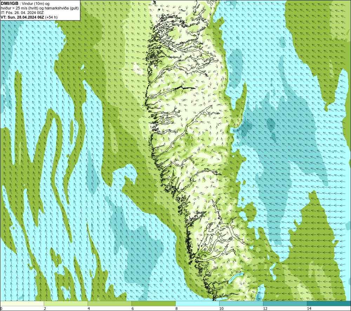This screenshot has height=311, width=351.
Task: Click the 8–10 m/s light cyan swatch
Action: tap(197, 303)
